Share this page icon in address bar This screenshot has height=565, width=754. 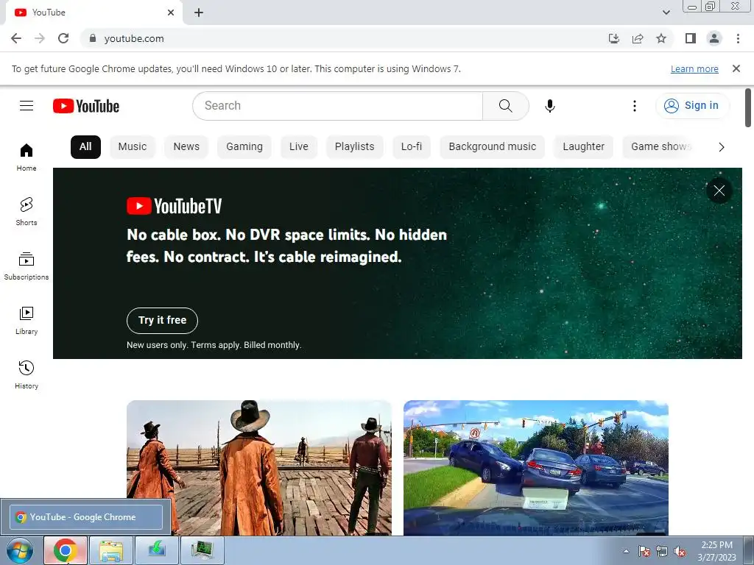(x=638, y=38)
